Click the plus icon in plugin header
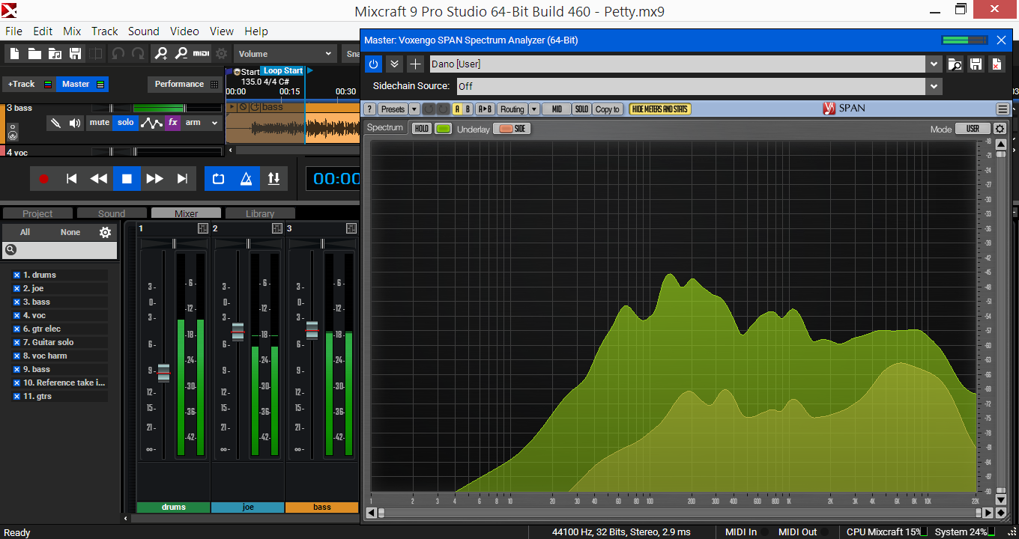Screen dimensions: 1019x539 click(415, 64)
